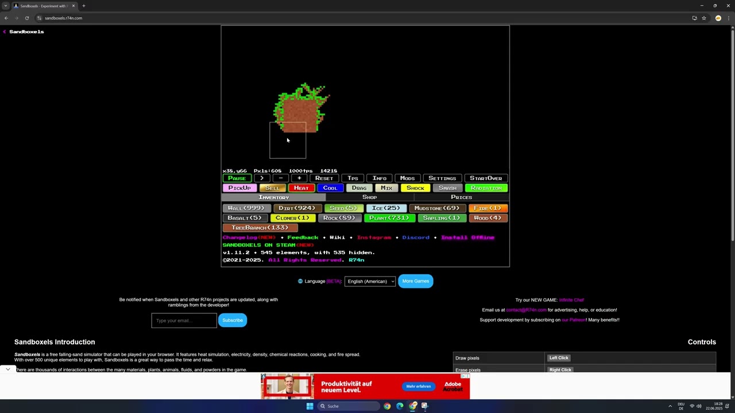Open the Windows Start menu
The height and width of the screenshot is (413, 735).
[x=310, y=406]
